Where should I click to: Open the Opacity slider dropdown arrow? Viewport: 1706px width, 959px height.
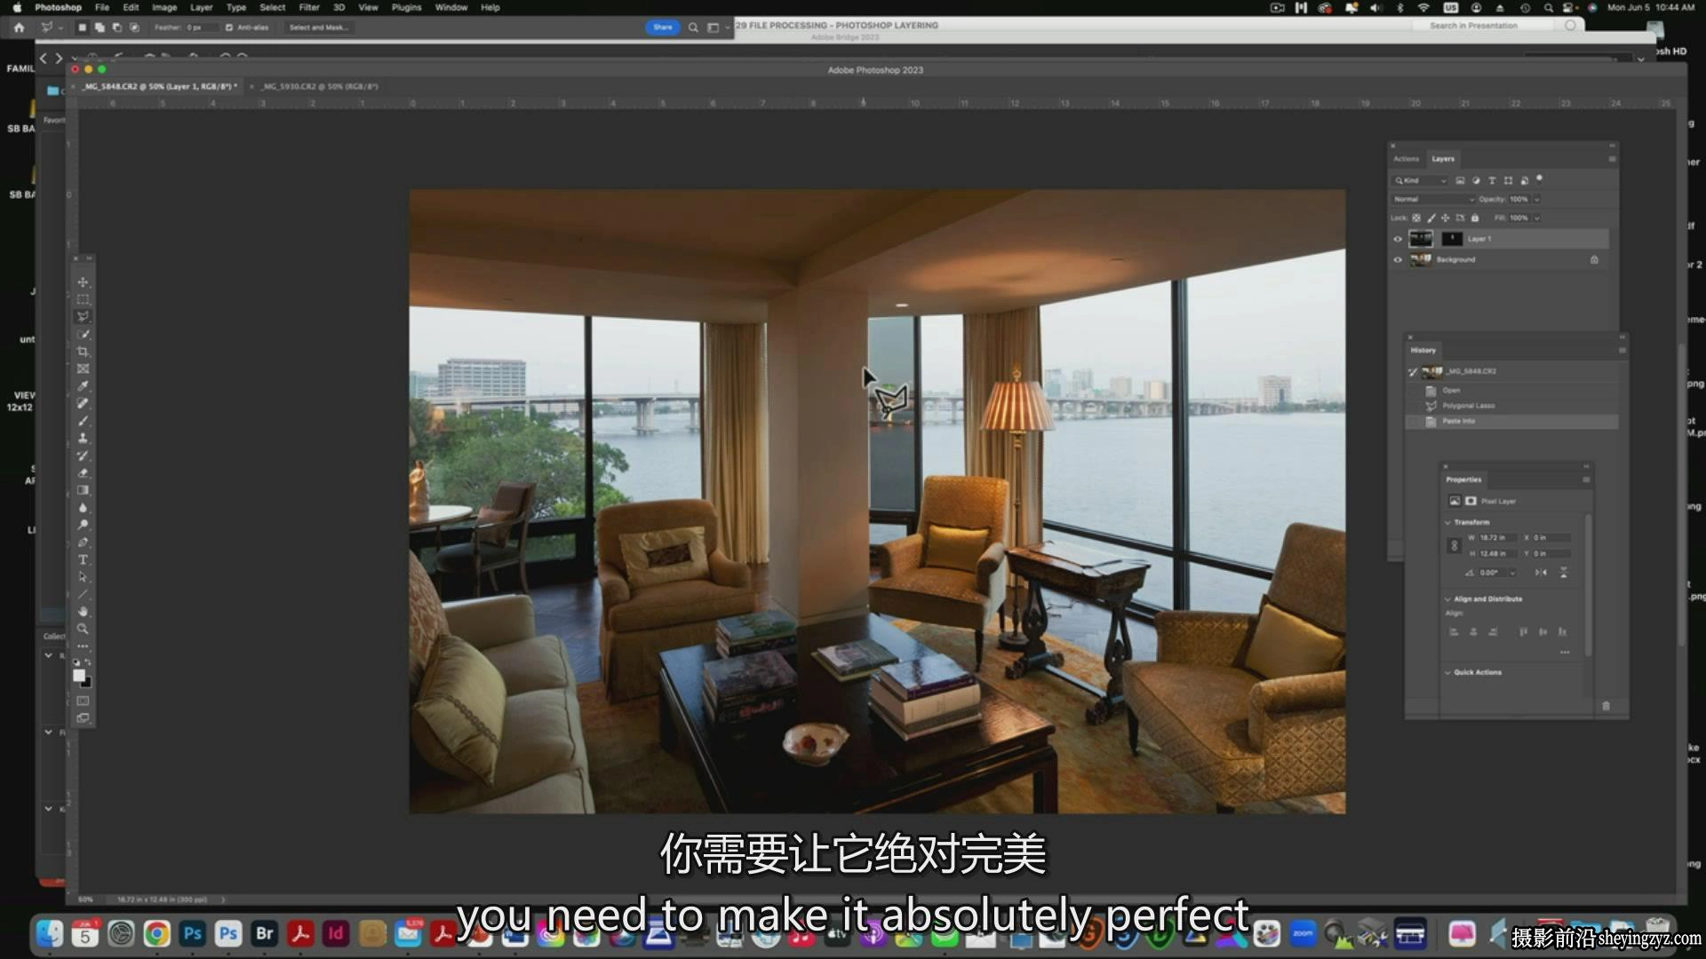(1536, 199)
